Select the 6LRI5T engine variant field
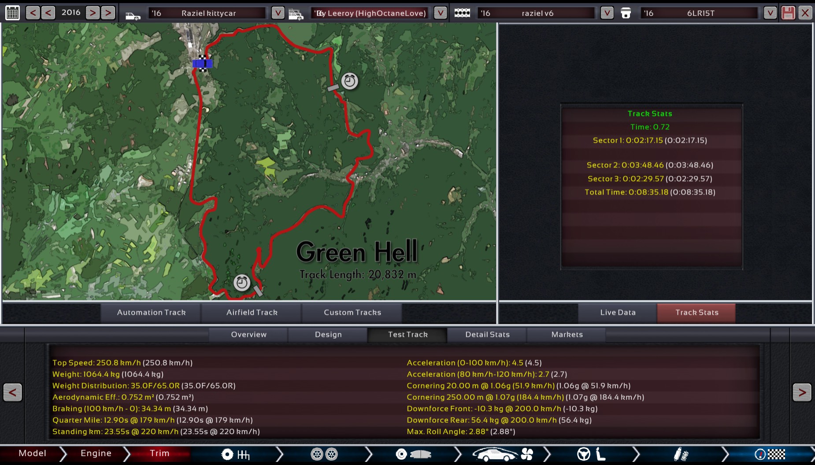815x465 pixels. [x=700, y=13]
